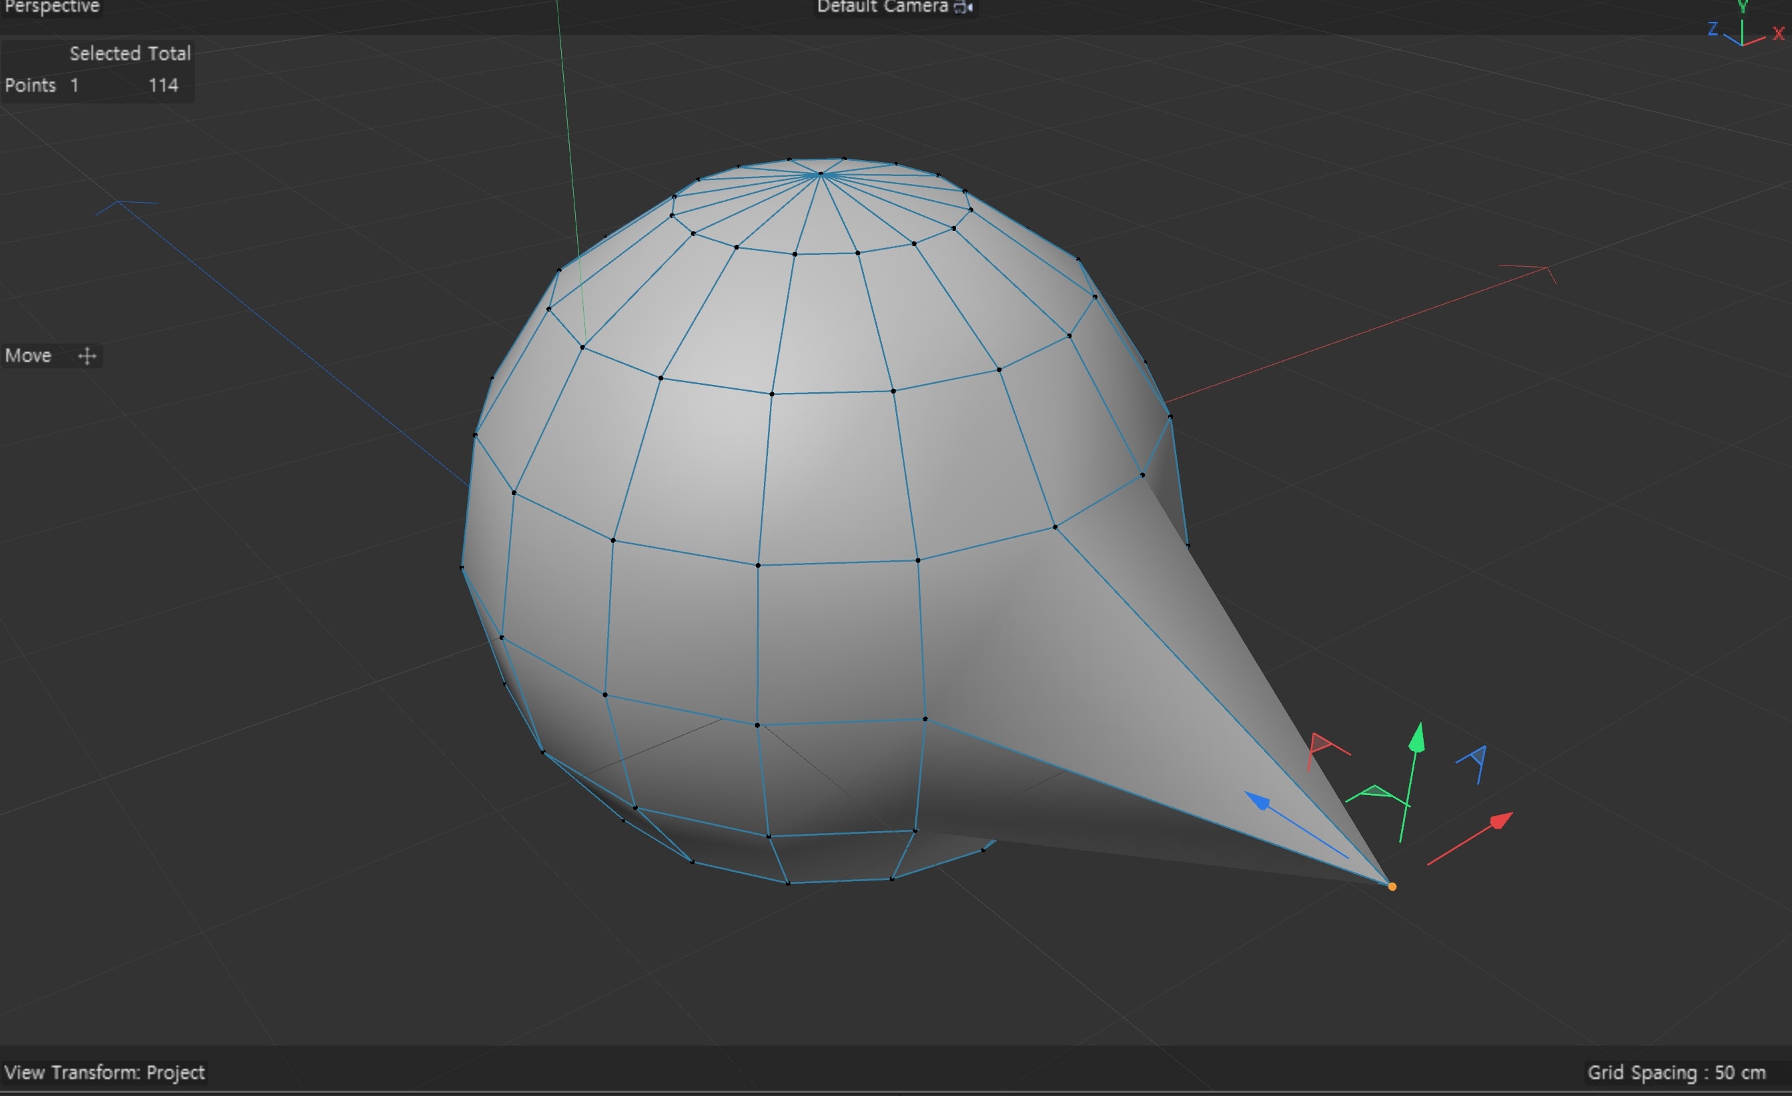This screenshot has width=1792, height=1096.
Task: Click the 'Points' row label
Action: coord(31,85)
